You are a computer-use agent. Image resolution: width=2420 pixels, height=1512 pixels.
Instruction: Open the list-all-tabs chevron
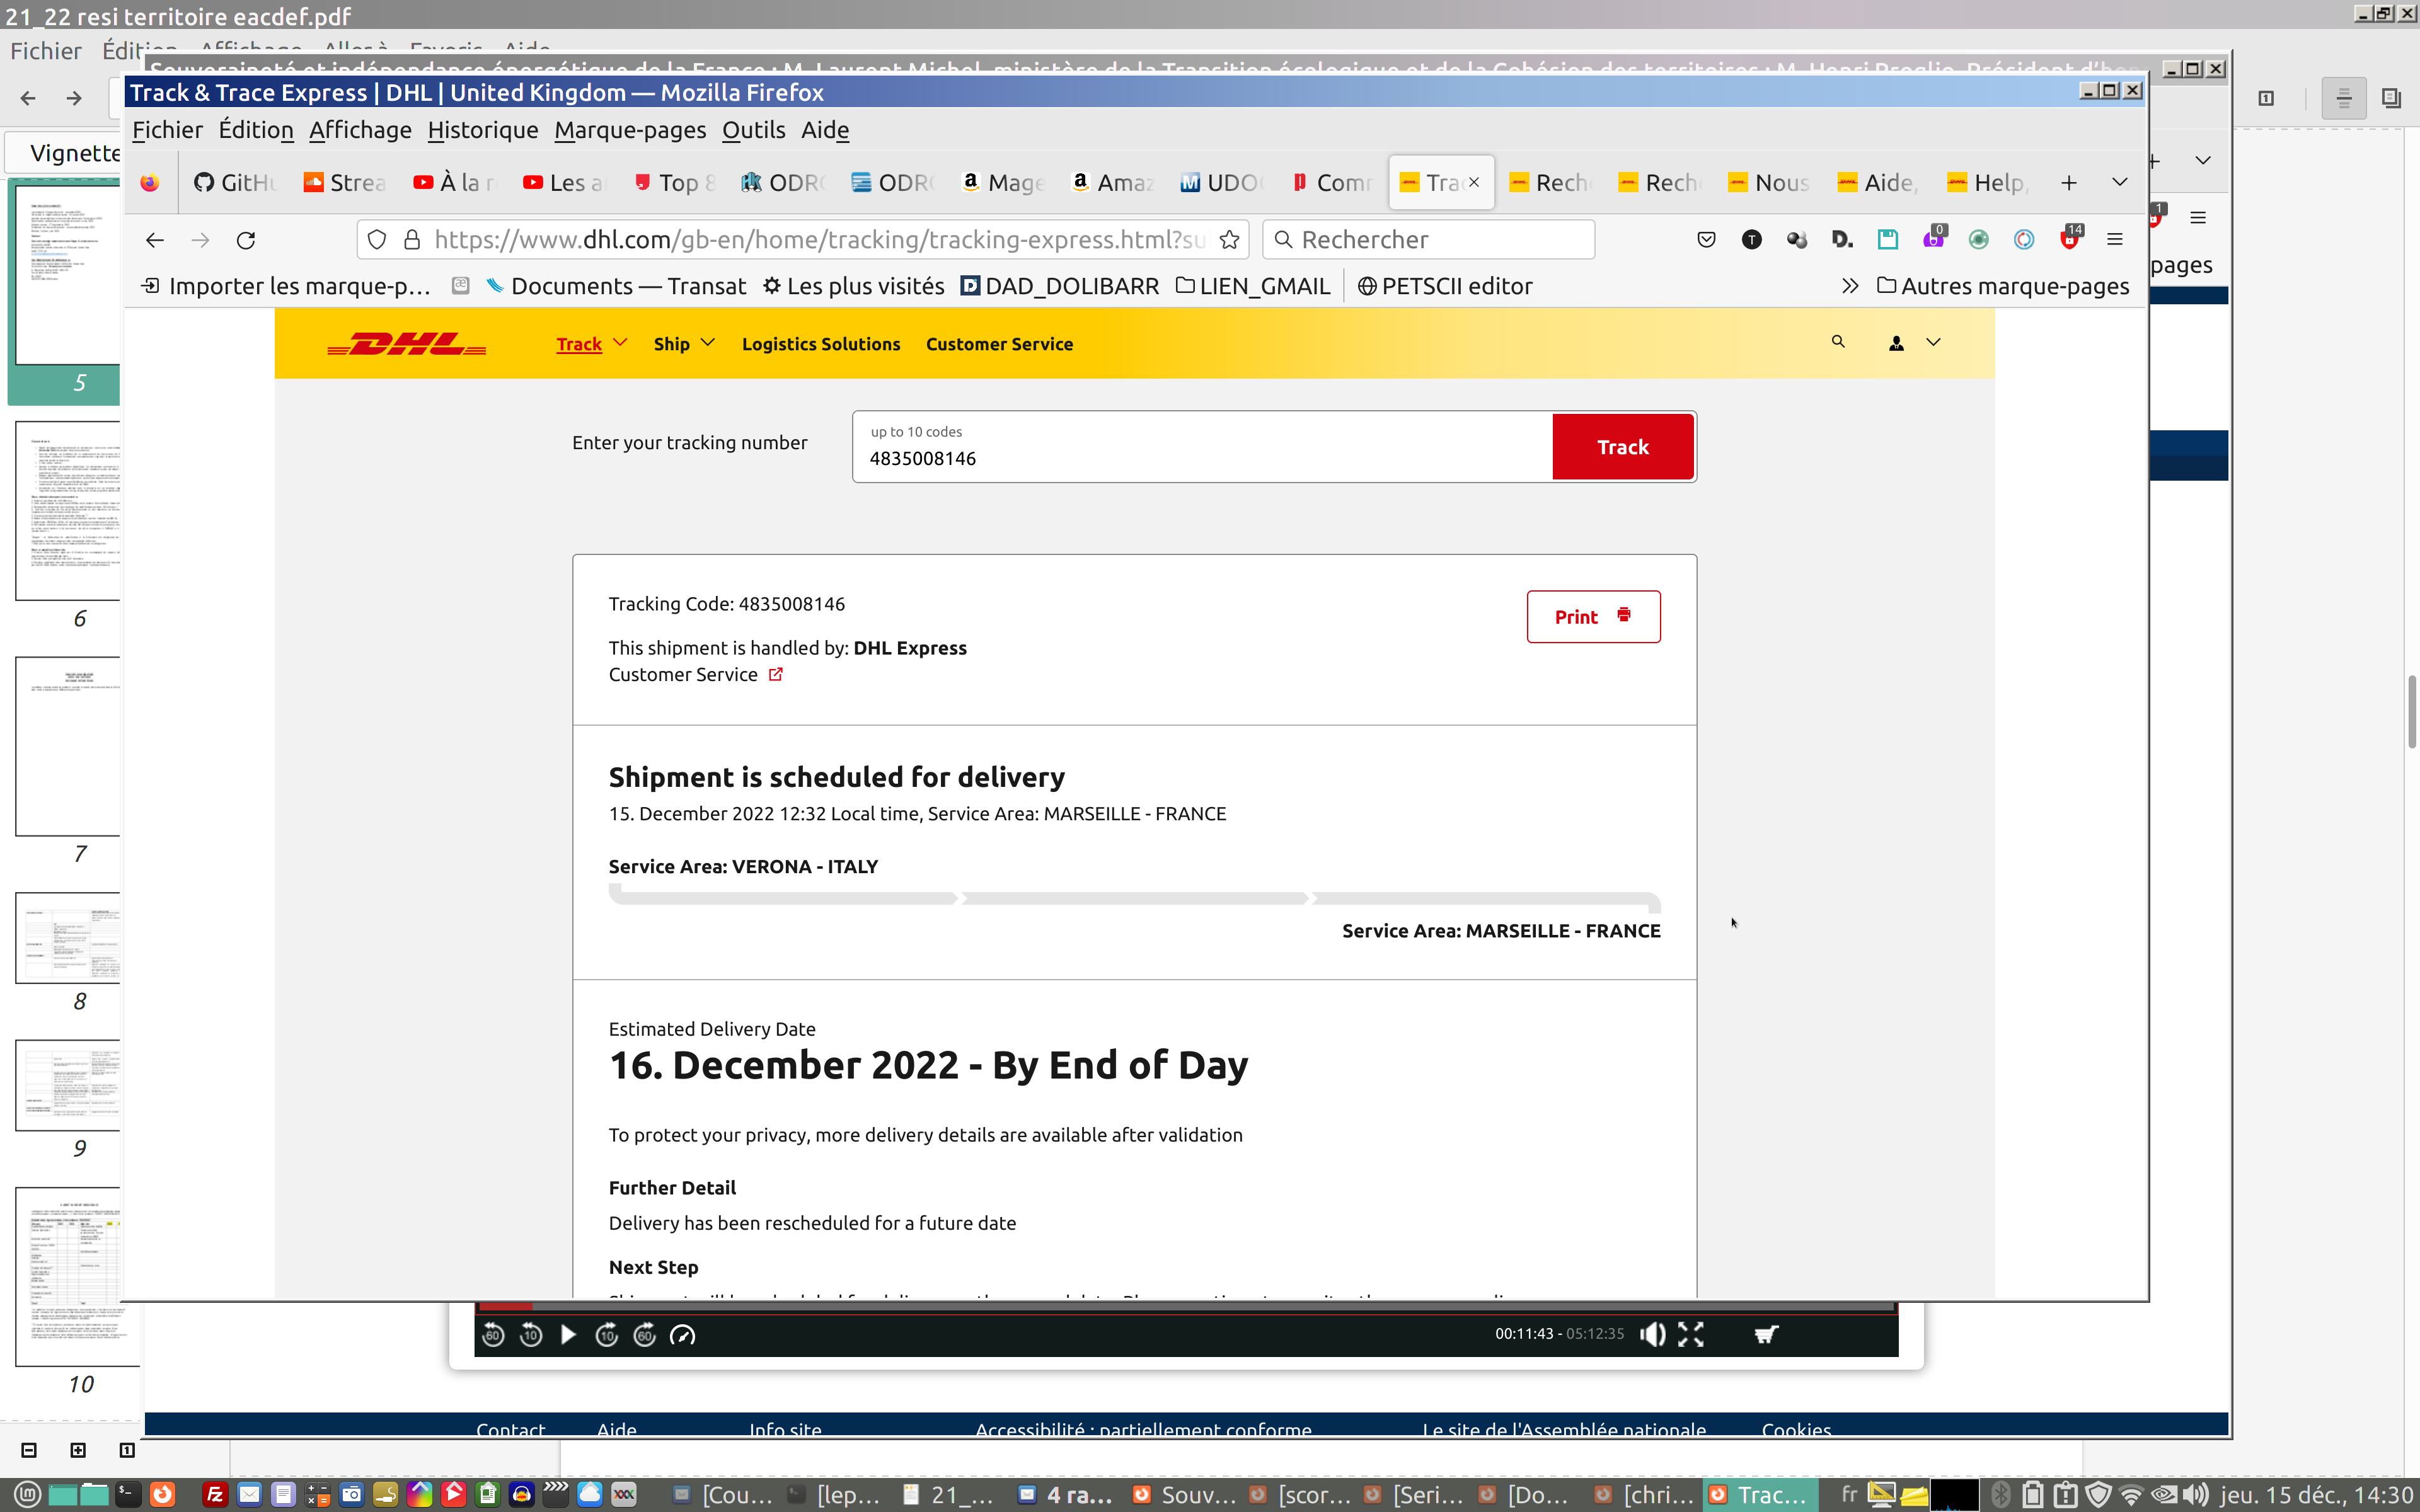[2119, 182]
